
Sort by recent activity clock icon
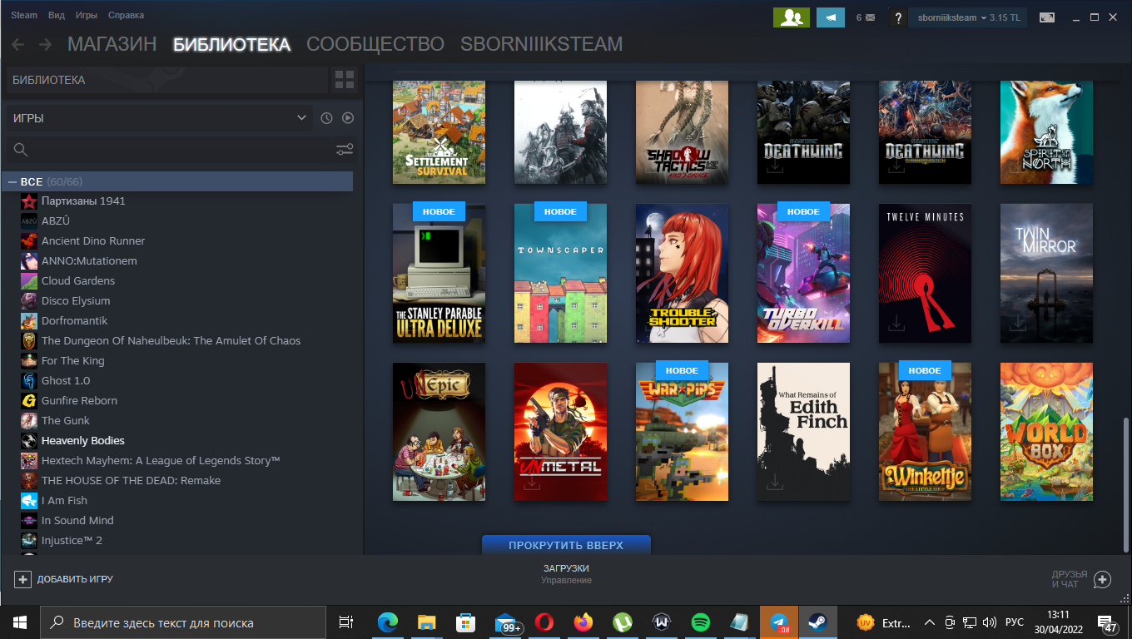point(326,118)
